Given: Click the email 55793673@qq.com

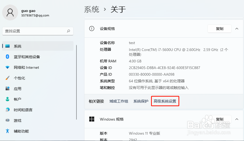Looking at the screenshot, I should click(35, 15).
